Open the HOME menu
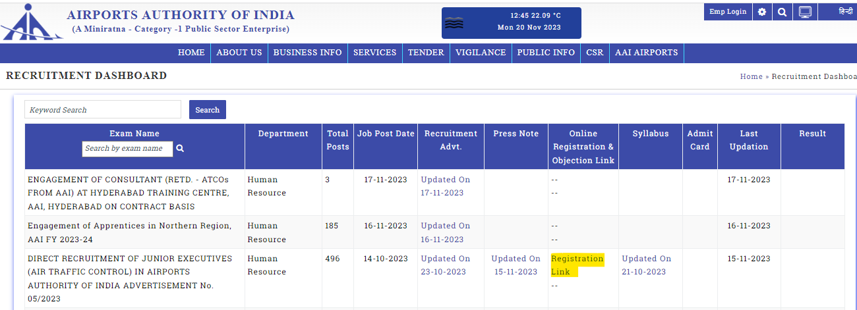 tap(191, 53)
